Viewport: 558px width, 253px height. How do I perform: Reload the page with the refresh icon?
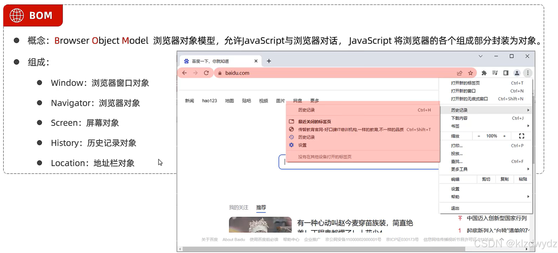tap(207, 73)
